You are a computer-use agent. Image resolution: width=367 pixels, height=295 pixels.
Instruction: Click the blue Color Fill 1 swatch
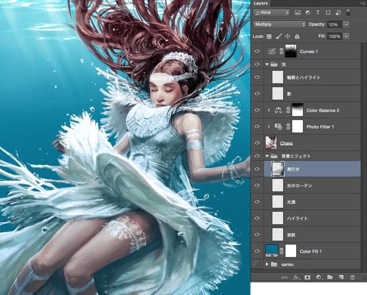[x=271, y=250]
